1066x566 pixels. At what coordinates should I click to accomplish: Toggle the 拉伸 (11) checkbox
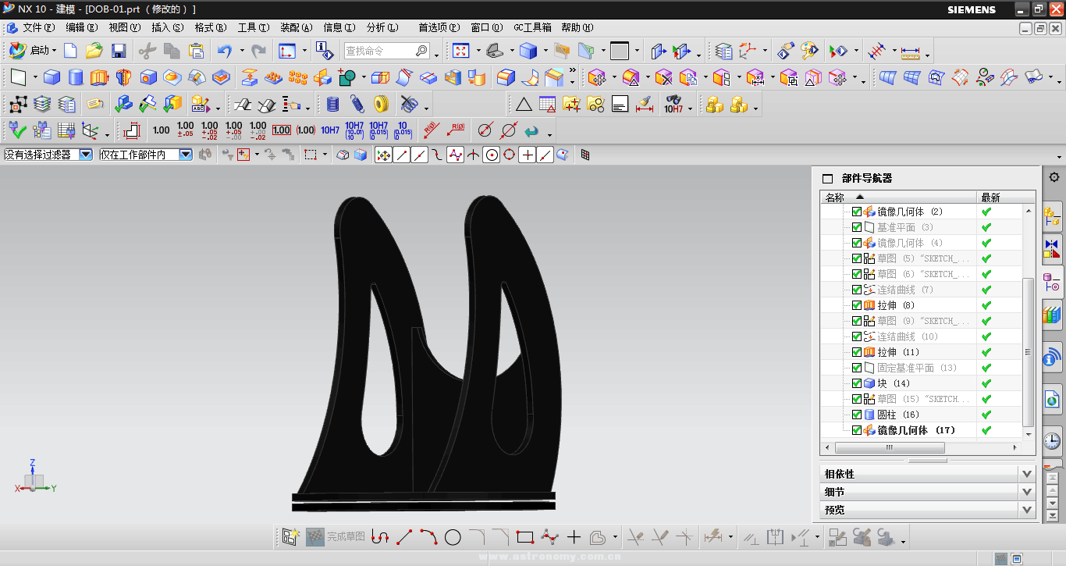pyautogui.click(x=857, y=352)
